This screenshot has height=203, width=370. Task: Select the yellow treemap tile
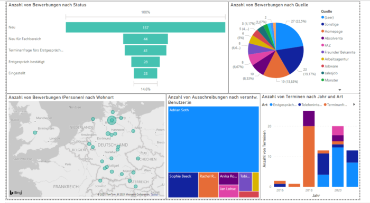click(255, 181)
